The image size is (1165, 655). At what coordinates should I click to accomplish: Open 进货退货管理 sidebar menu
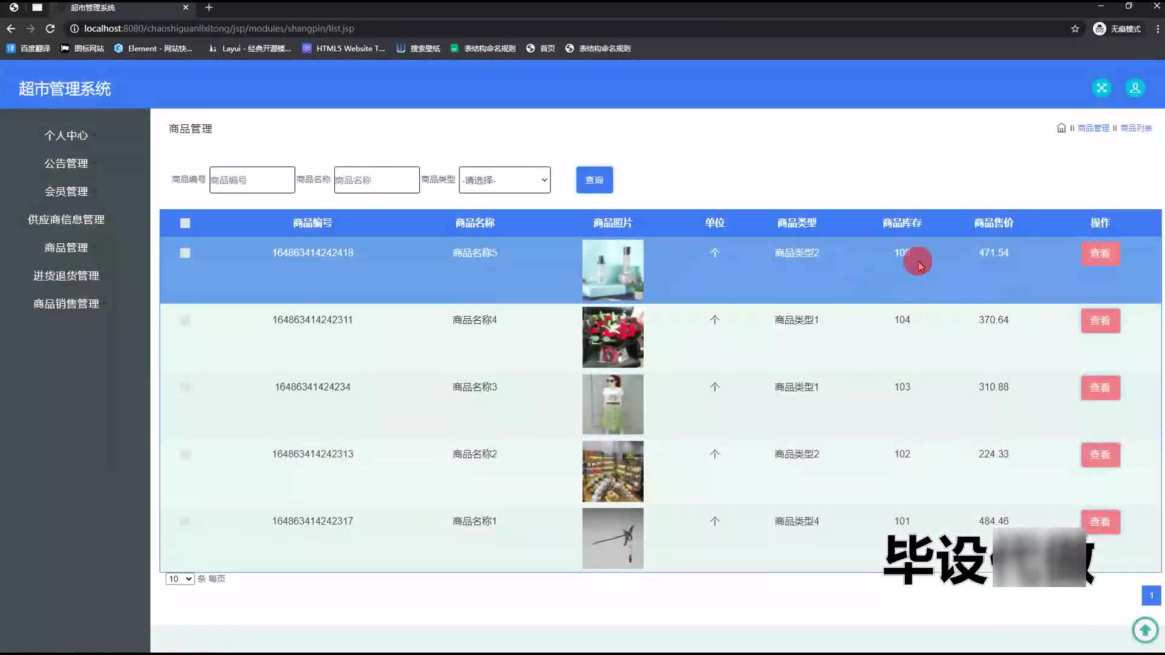[x=66, y=275]
